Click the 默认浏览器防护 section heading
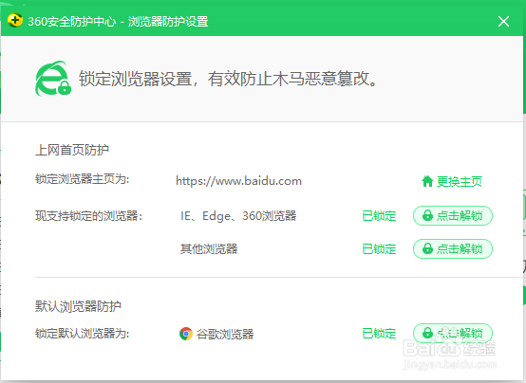The width and height of the screenshot is (526, 383). [x=78, y=306]
